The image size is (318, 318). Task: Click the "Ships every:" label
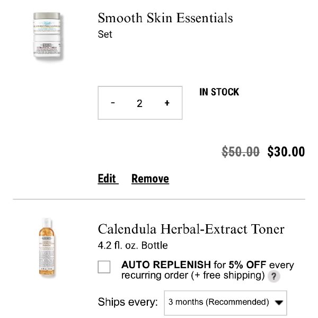coord(128,302)
